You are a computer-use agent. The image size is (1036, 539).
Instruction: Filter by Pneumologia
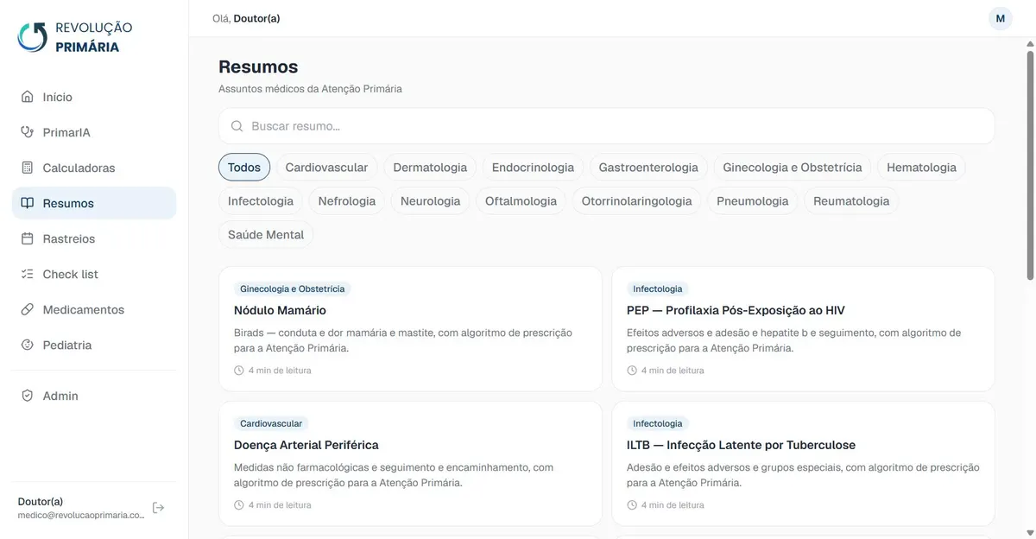tap(753, 201)
